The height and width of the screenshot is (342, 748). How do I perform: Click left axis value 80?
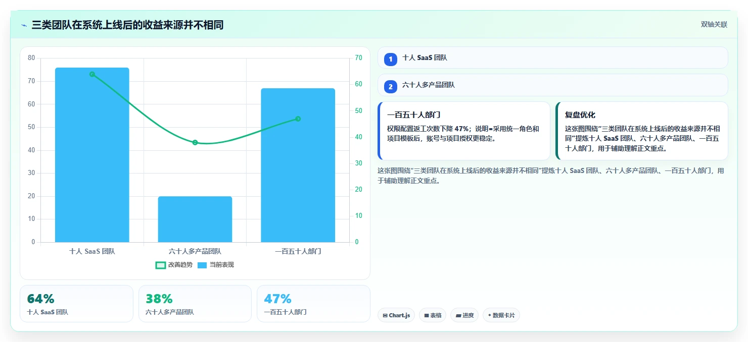pos(31,58)
